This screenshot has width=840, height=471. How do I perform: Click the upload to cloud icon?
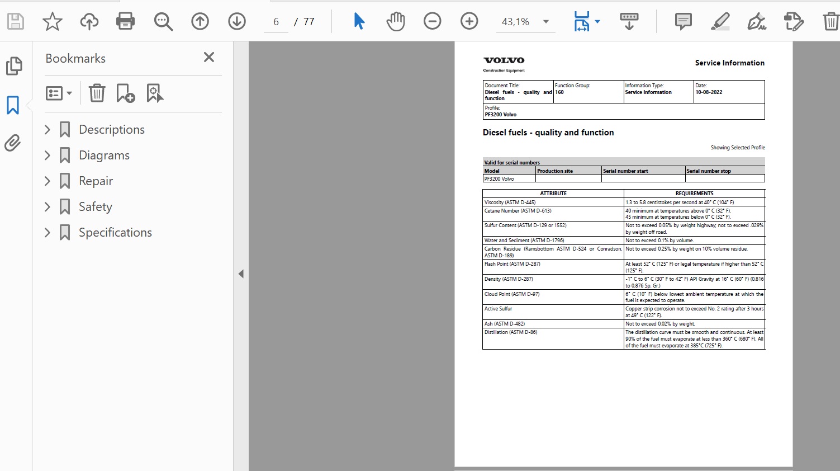(89, 22)
